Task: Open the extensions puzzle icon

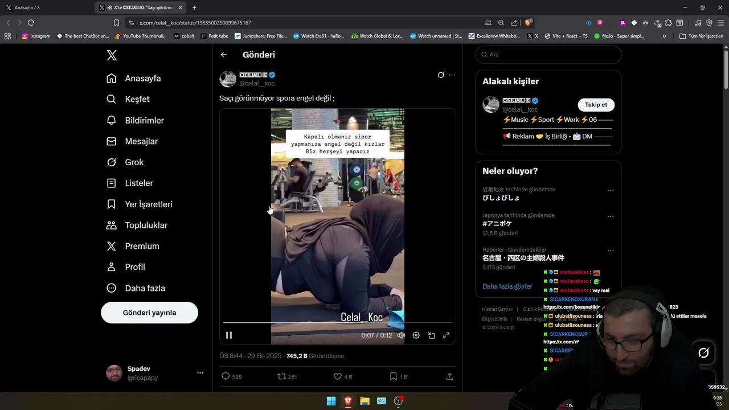Action: [x=669, y=23]
